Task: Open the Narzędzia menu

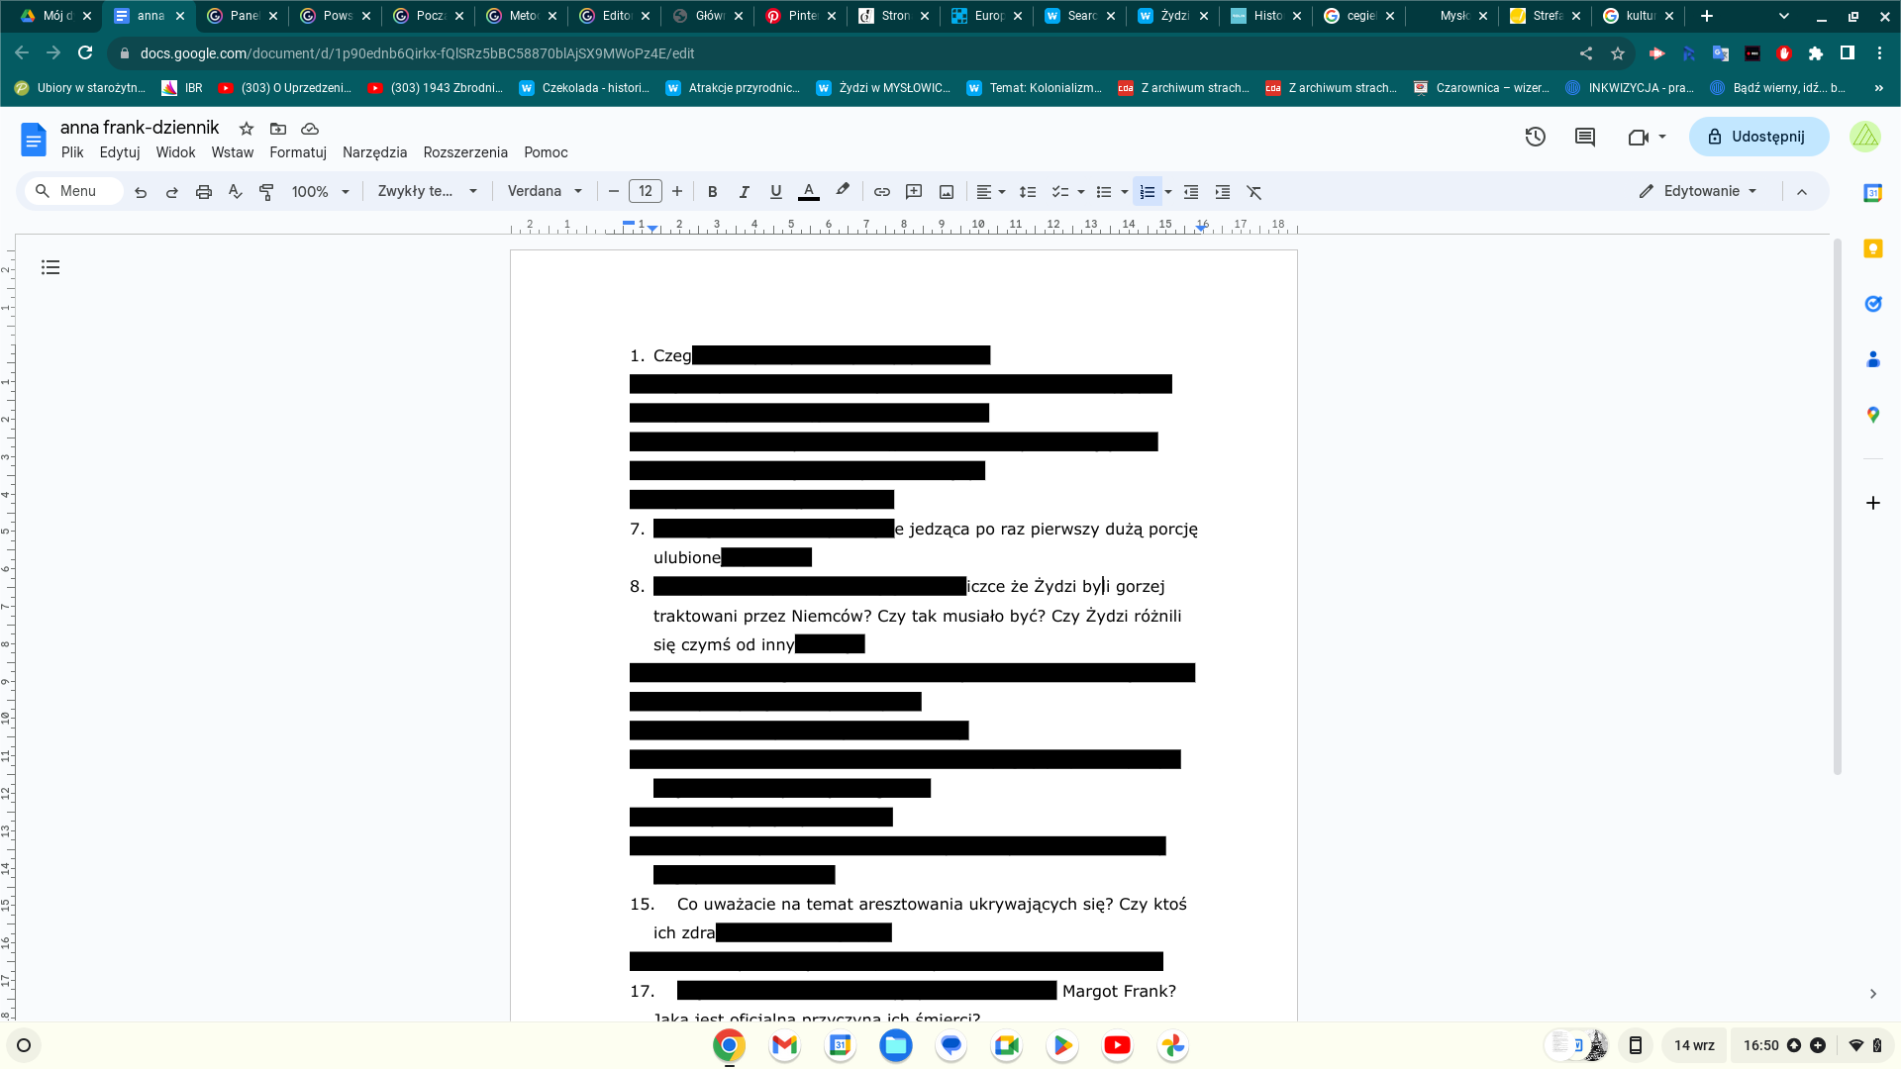Action: point(374,152)
